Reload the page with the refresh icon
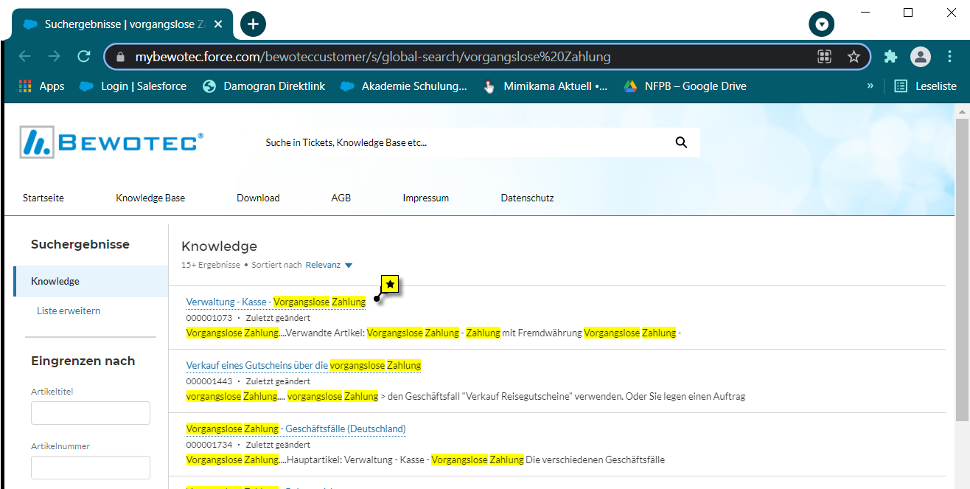The image size is (970, 489). (x=84, y=57)
